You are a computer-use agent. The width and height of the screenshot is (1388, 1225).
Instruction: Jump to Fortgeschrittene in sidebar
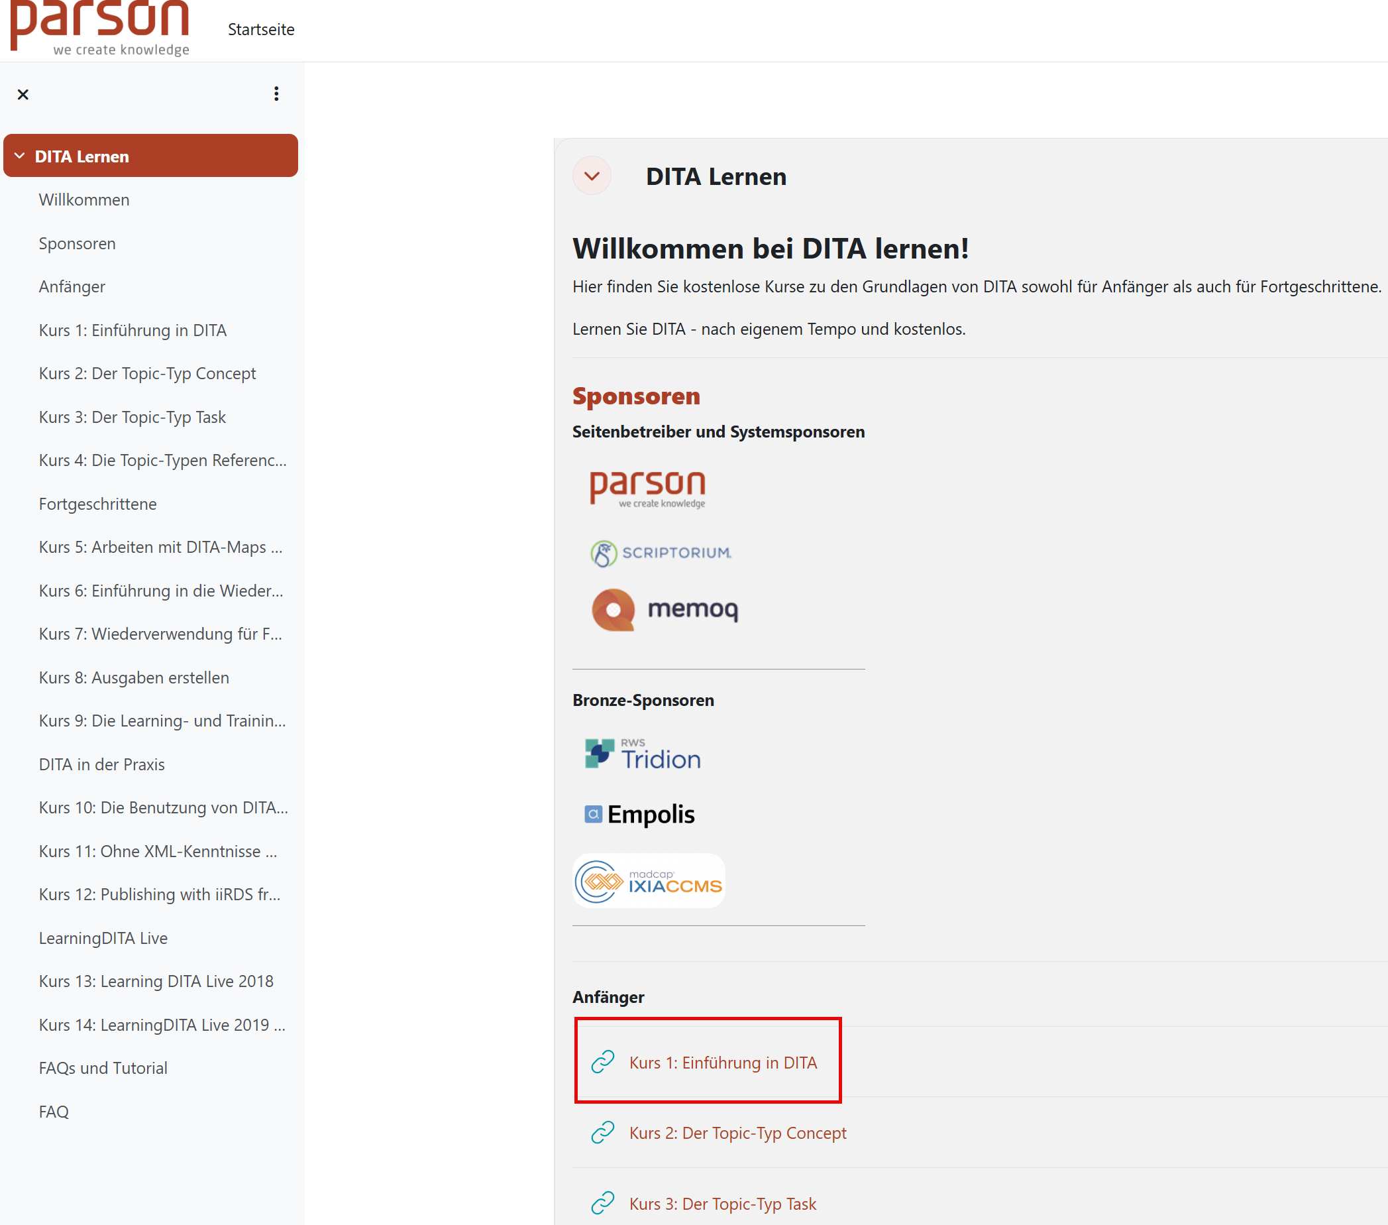(98, 504)
